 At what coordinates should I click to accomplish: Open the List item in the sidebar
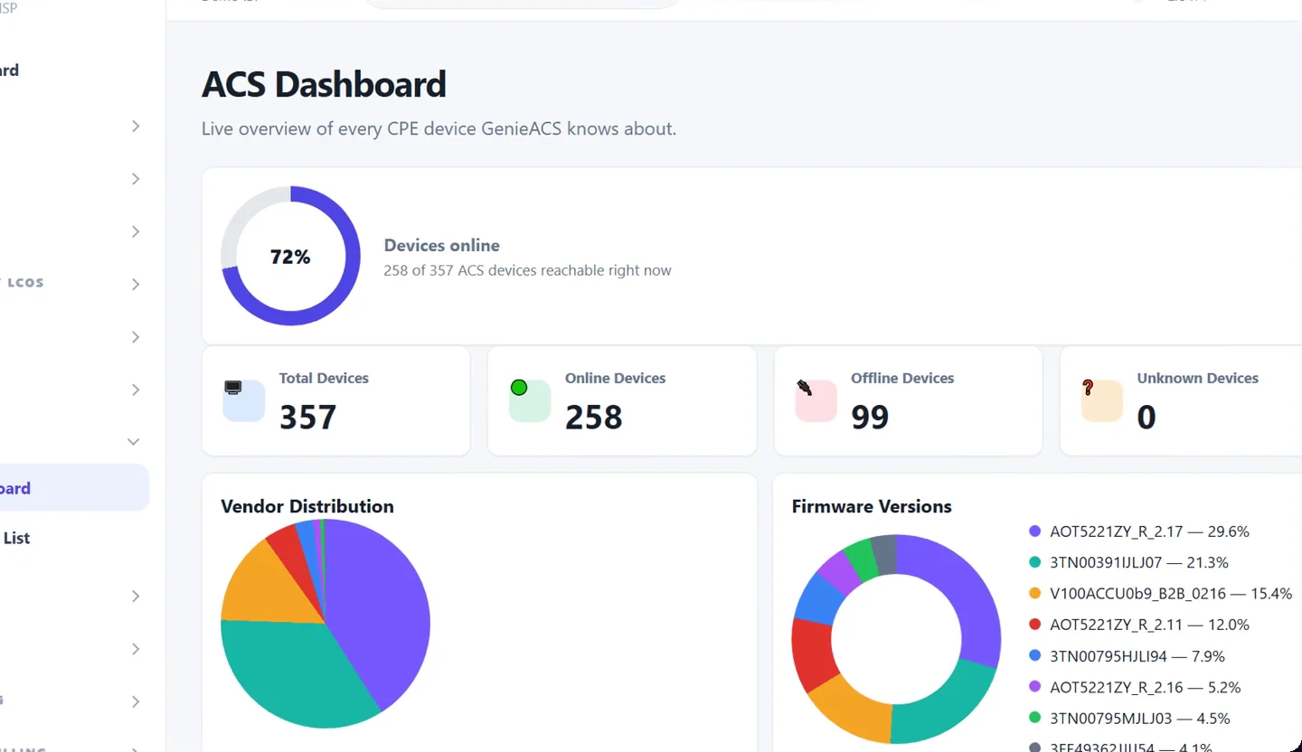(x=17, y=538)
